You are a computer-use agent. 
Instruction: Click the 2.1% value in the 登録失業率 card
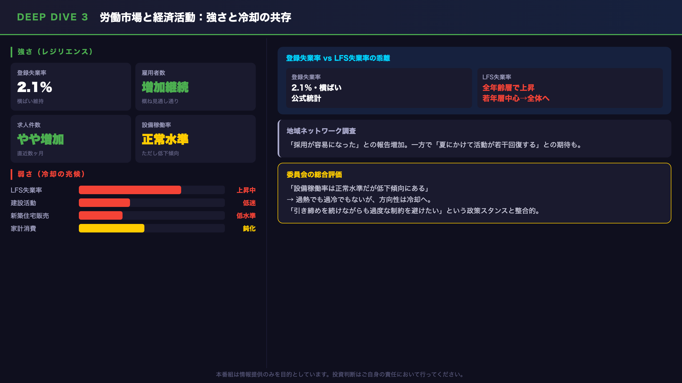35,87
